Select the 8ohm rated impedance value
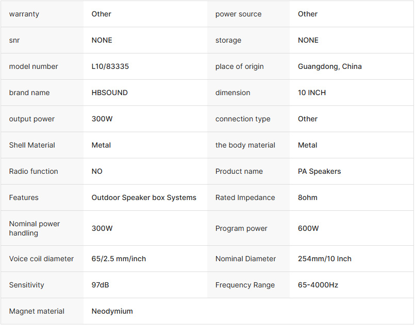The width and height of the screenshot is (415, 326). tap(307, 197)
